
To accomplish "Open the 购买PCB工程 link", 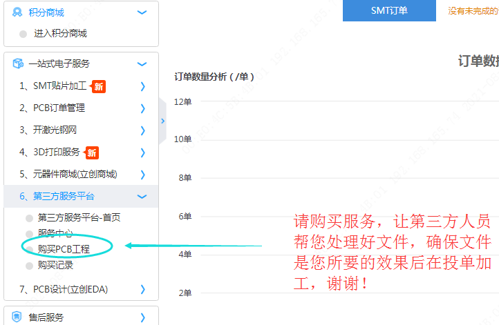I will [x=64, y=248].
